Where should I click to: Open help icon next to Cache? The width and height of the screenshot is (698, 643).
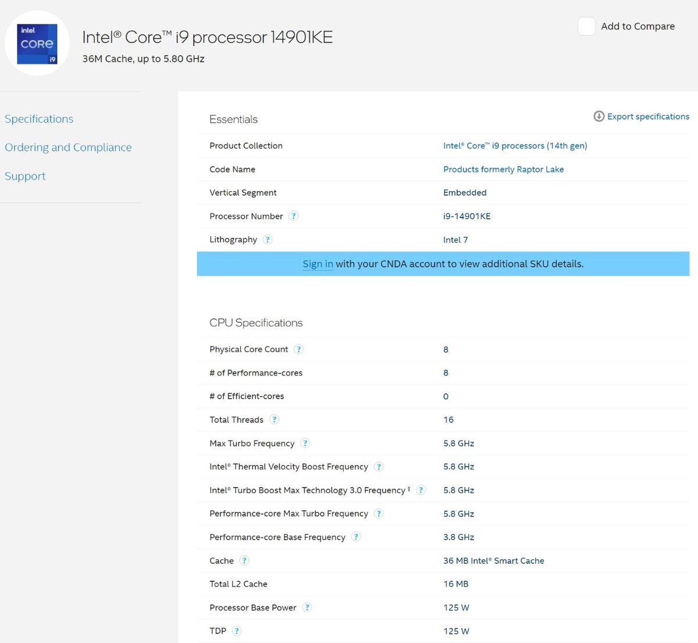click(x=244, y=560)
